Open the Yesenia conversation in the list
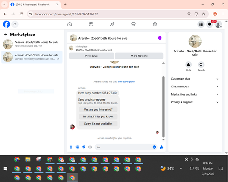Image resolution: width=228 pixels, height=182 pixels. 32,44
